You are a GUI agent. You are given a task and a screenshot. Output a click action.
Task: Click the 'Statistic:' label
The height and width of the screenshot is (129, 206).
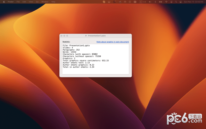[x=66, y=42]
